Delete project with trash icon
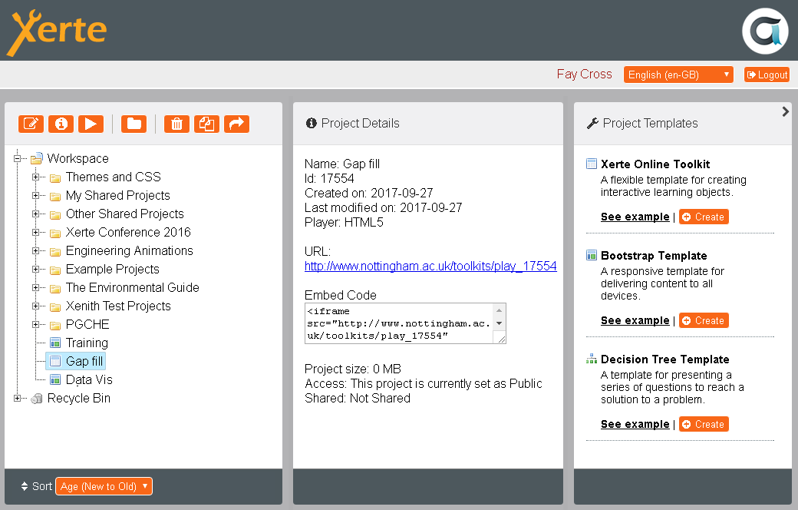The height and width of the screenshot is (510, 798). (176, 124)
